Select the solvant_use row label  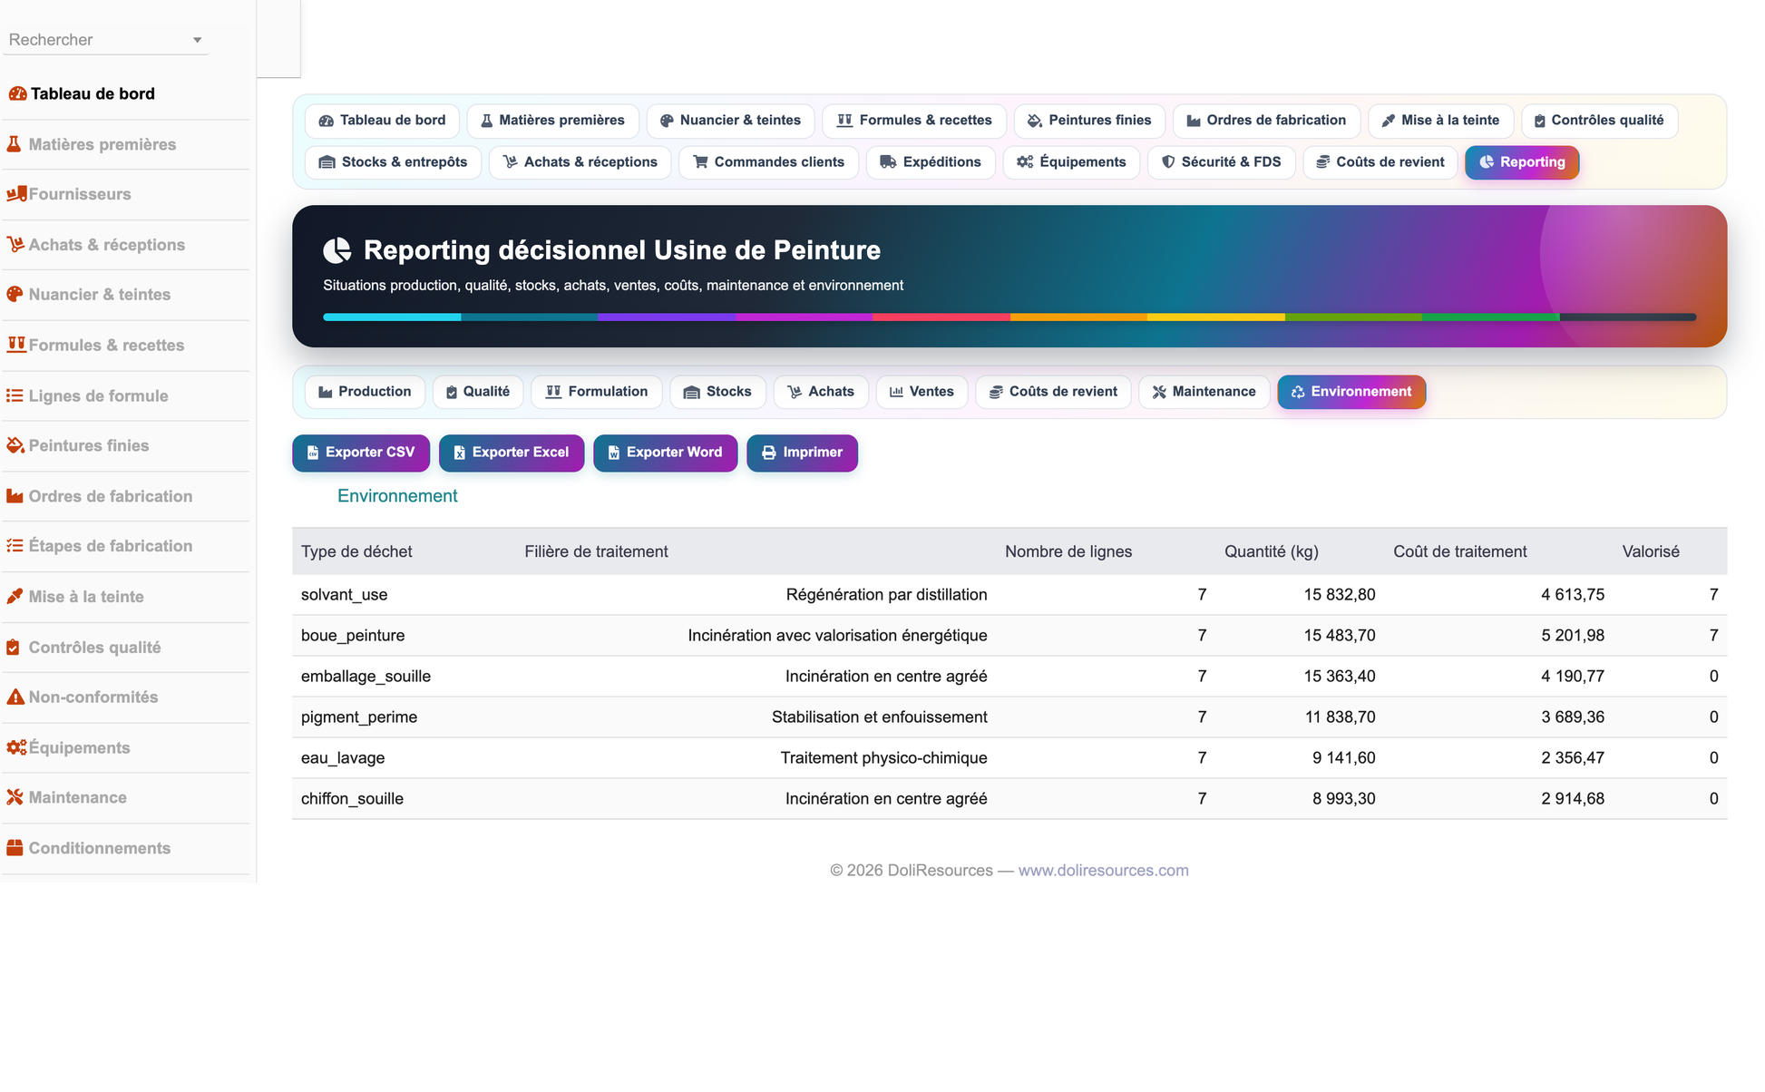click(344, 595)
